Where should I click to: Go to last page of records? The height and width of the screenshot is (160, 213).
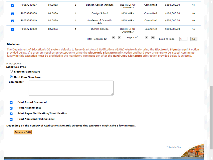point(153,38)
